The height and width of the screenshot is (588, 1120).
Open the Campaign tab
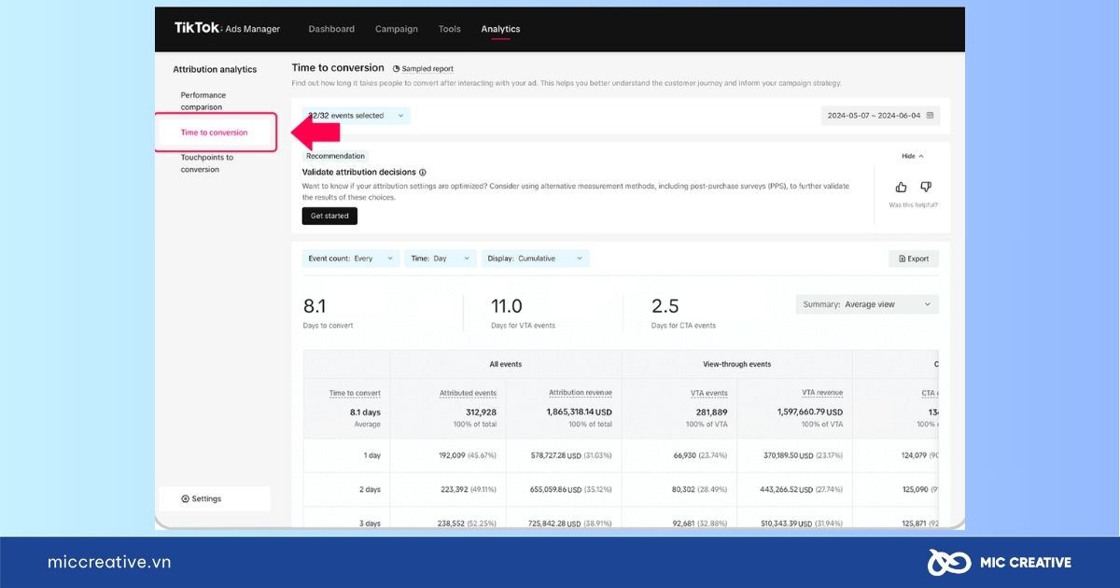[397, 29]
